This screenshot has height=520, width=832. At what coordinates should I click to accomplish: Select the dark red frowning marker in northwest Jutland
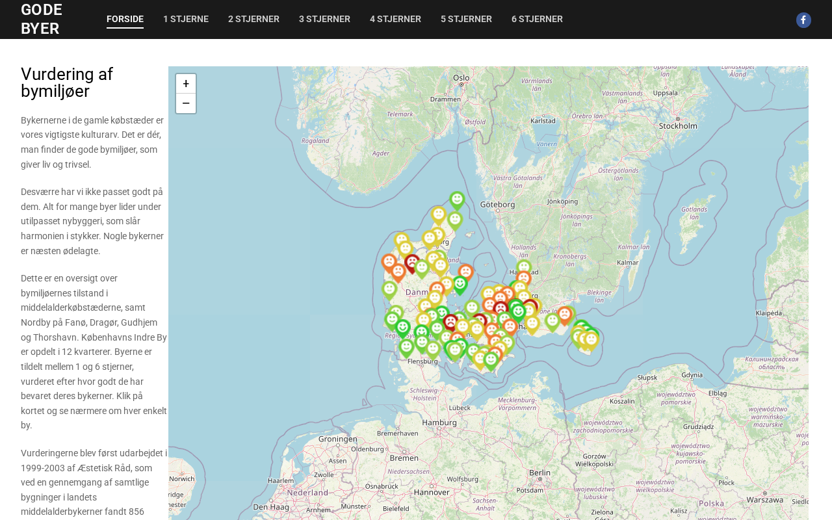pos(412,262)
